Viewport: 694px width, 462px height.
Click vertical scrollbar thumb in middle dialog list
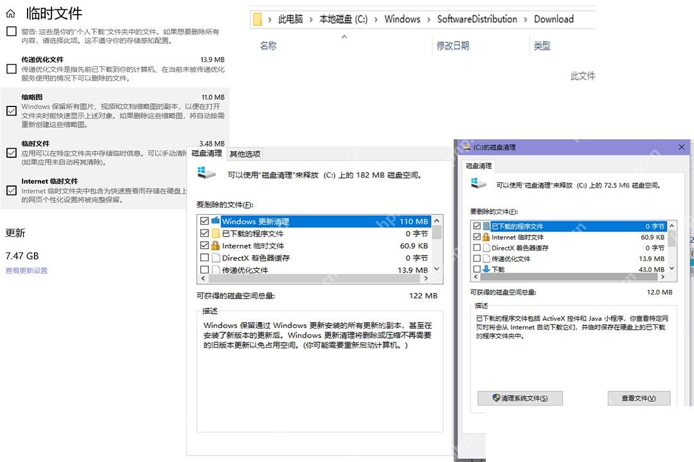pos(437,232)
